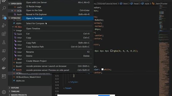Choose Open with Live Server

(58, 2)
